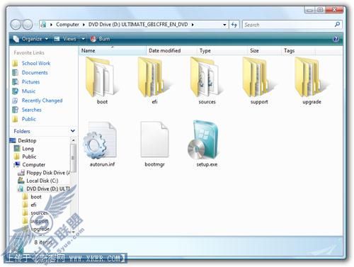Click the School Work folder icon
354x267 pixels.
point(15,63)
